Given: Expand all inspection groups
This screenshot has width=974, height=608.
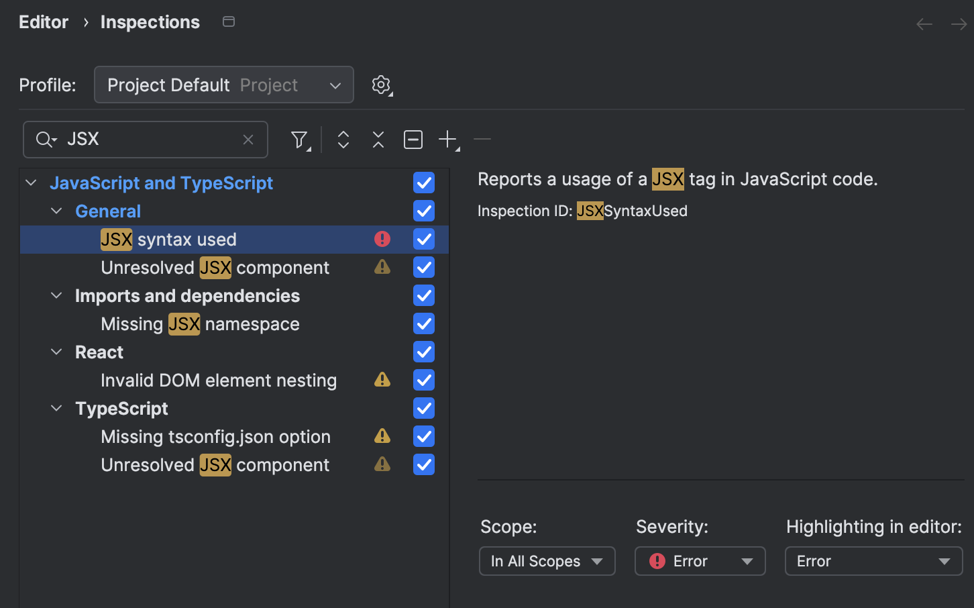Looking at the screenshot, I should tap(343, 139).
